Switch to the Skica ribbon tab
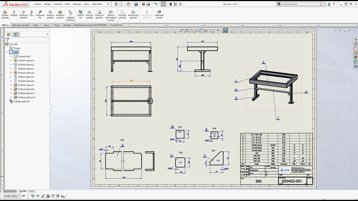Screen dimensions: 358x201 [x=46, y=25]
